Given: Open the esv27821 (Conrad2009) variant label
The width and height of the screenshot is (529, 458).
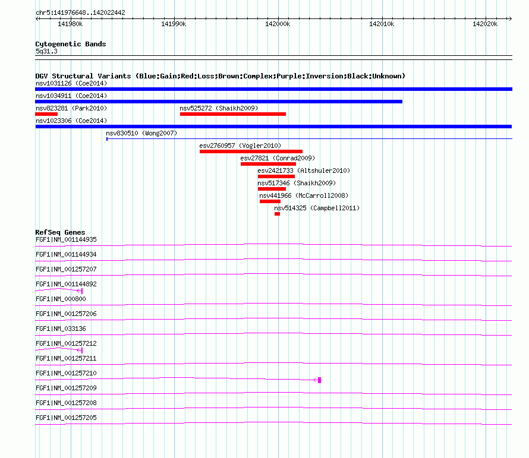Looking at the screenshot, I should [278, 158].
